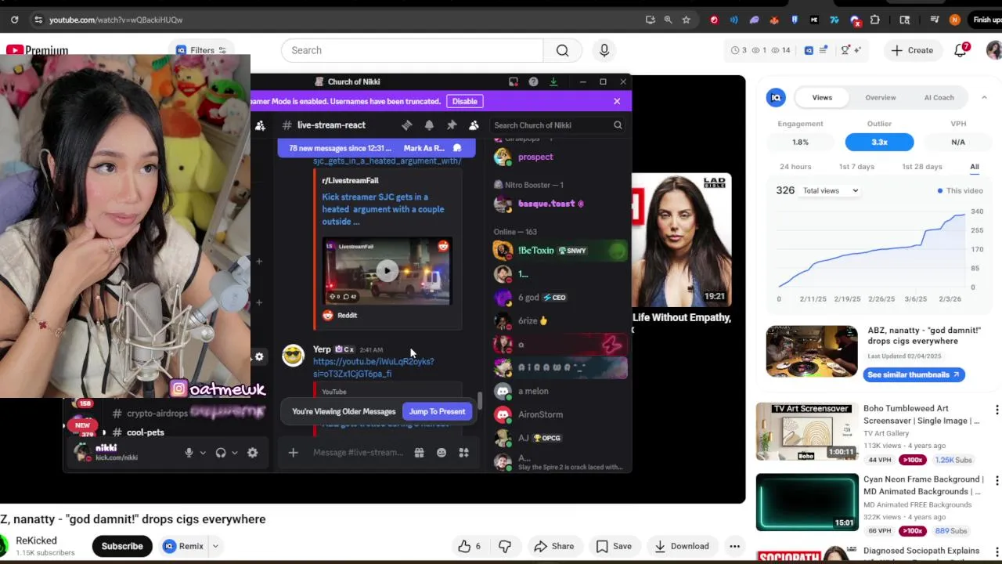Subscribe to ReKicked channel

pyautogui.click(x=122, y=546)
